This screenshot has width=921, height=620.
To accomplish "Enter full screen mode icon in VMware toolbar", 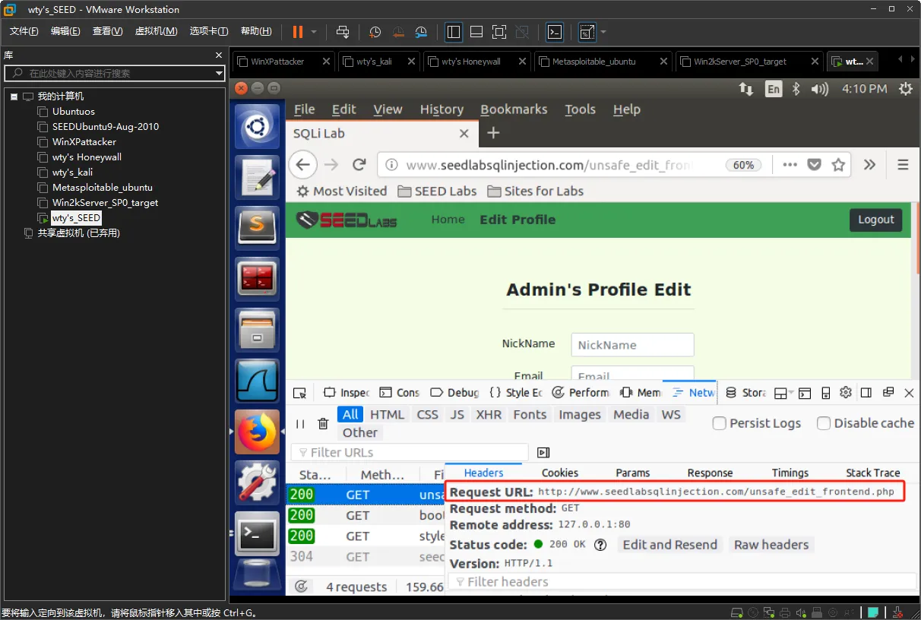I will coord(499,32).
